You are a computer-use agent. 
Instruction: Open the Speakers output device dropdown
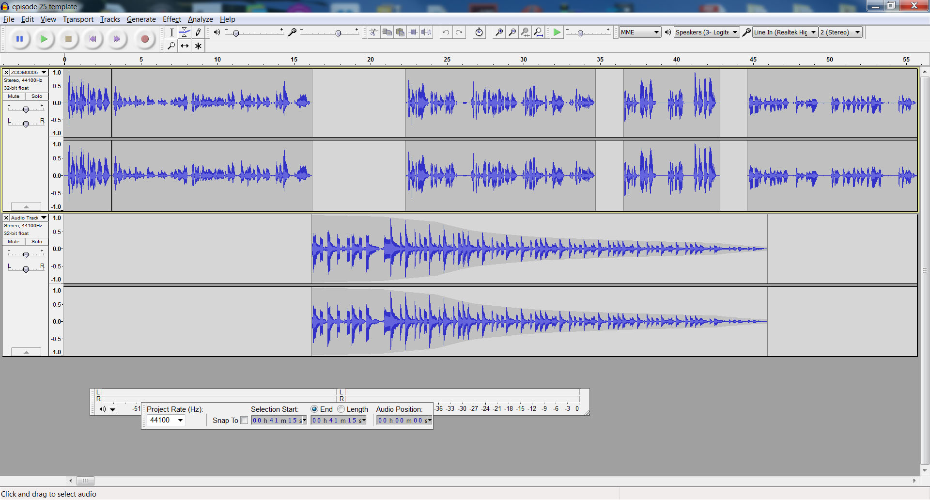click(707, 32)
